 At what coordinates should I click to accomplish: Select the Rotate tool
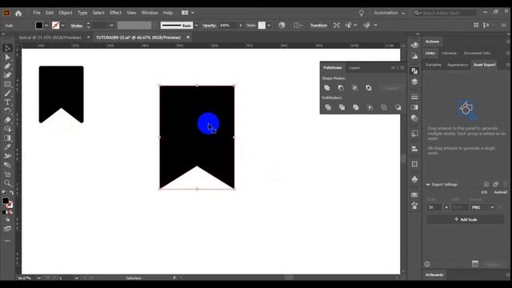(7, 111)
